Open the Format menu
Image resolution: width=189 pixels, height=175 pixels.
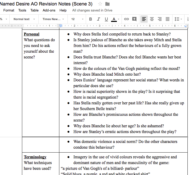click(x=9, y=10)
